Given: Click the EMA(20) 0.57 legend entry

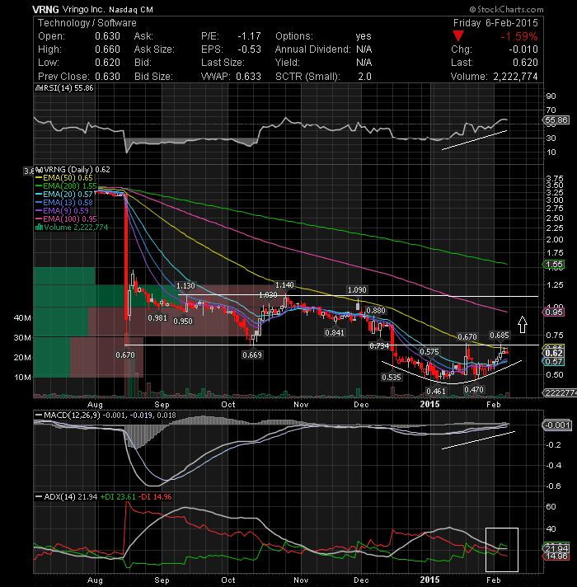Looking at the screenshot, I should point(64,195).
